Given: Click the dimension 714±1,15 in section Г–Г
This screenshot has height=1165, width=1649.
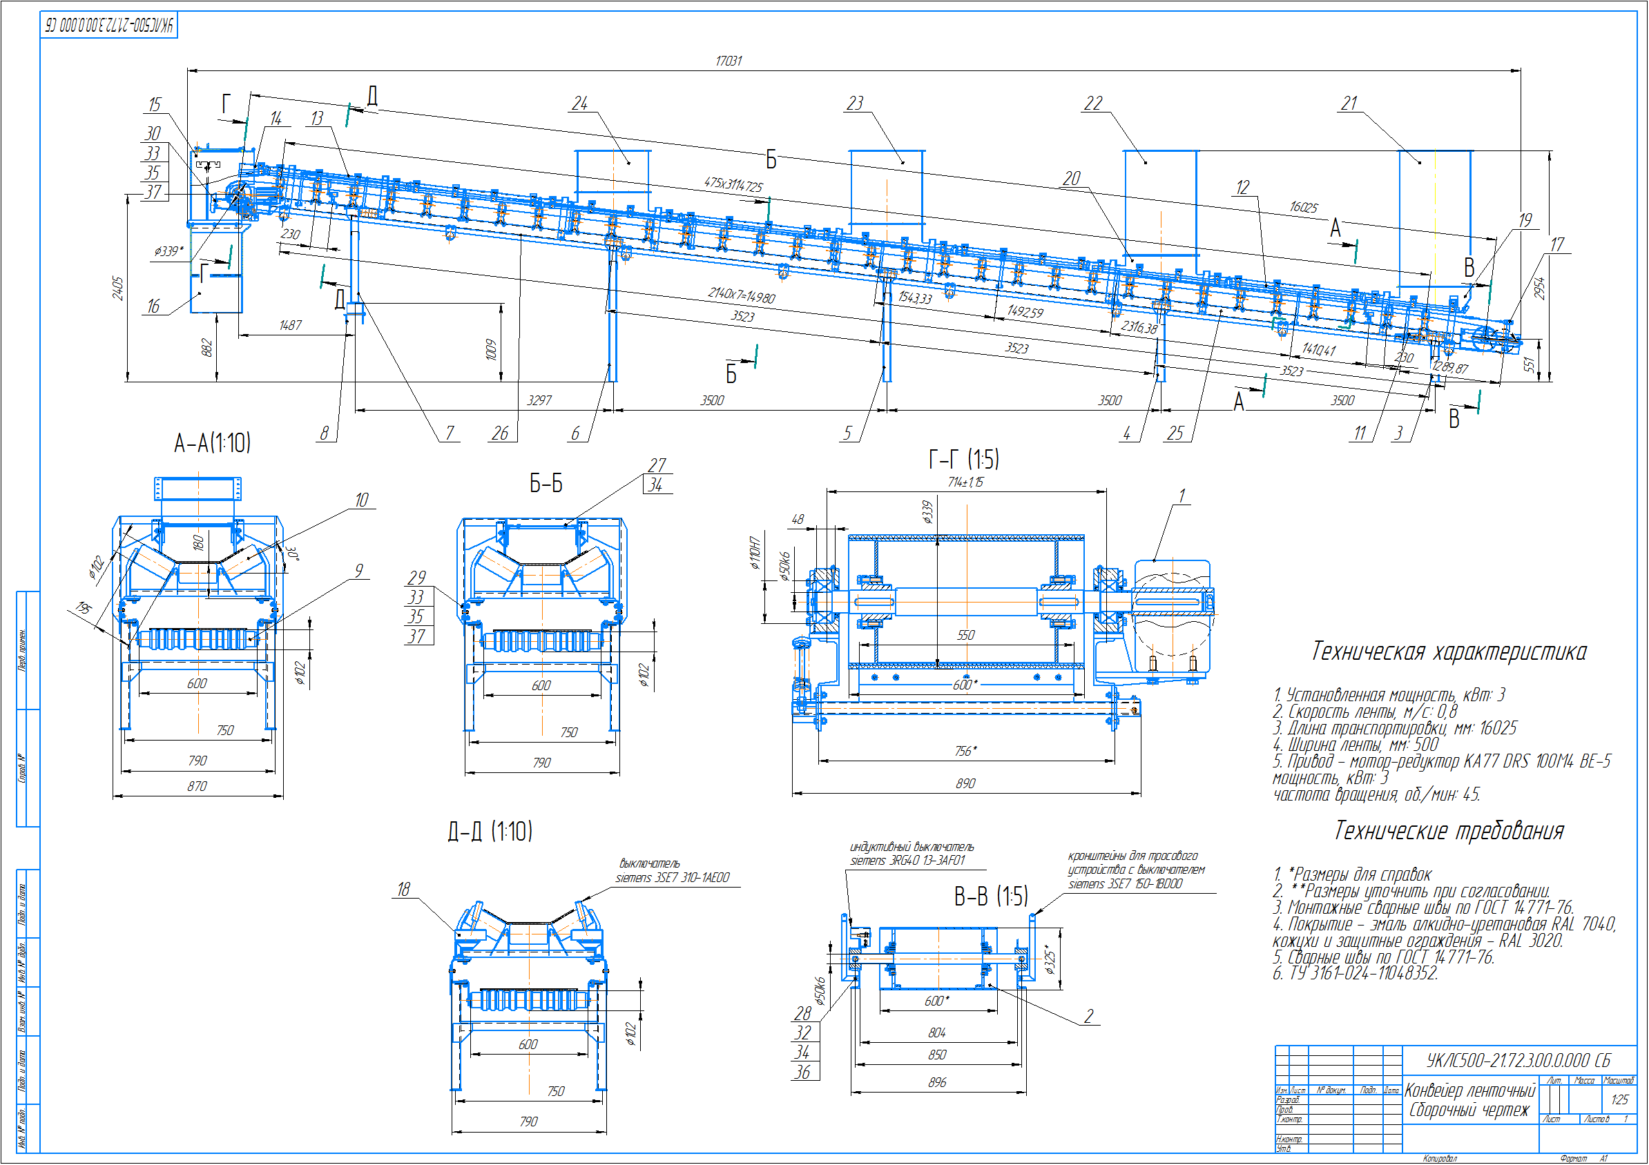Looking at the screenshot, I should 965,482.
